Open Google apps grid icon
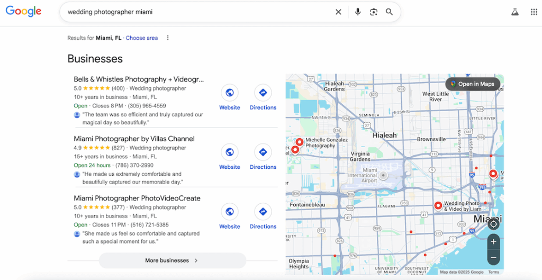 pyautogui.click(x=534, y=12)
